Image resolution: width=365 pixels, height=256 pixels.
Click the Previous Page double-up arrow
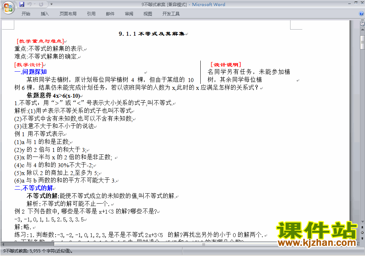[362, 227]
